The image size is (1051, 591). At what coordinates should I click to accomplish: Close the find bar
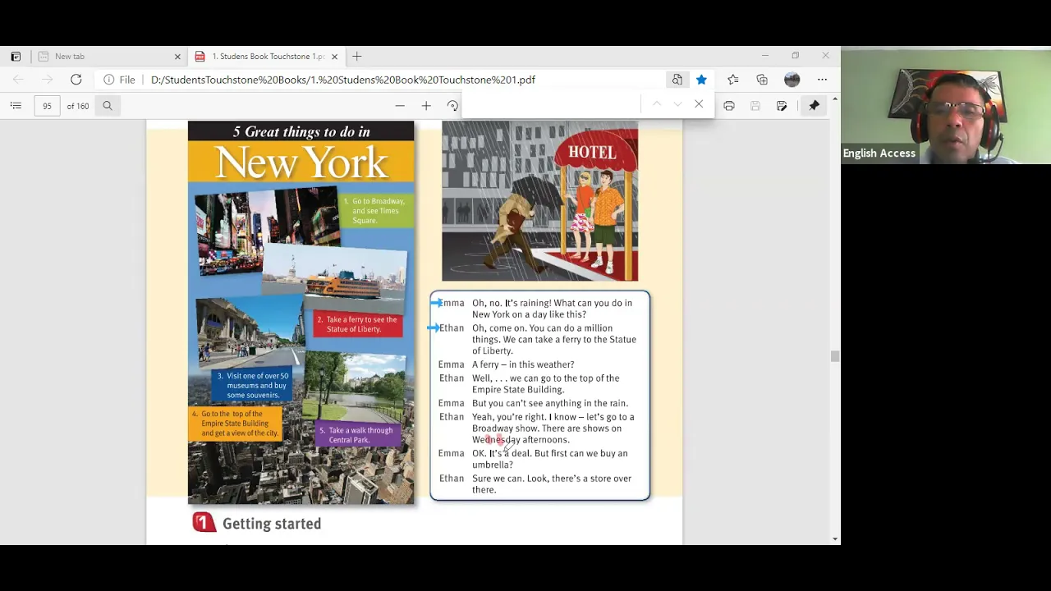[699, 104]
